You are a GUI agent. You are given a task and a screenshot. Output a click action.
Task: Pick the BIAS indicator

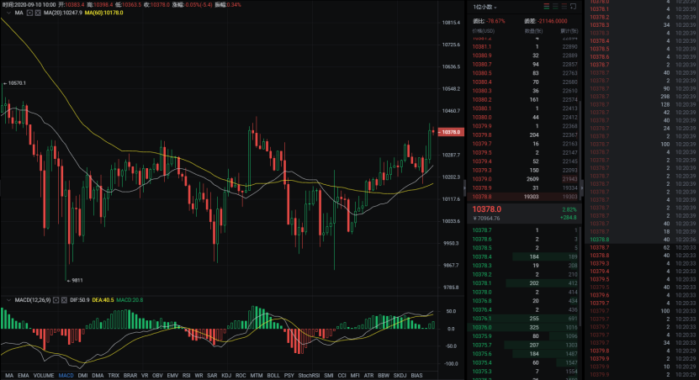click(416, 376)
